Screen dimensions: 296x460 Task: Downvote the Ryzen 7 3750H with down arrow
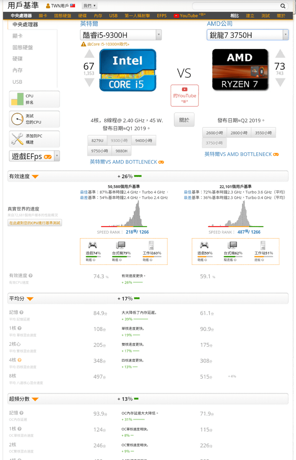point(280,82)
